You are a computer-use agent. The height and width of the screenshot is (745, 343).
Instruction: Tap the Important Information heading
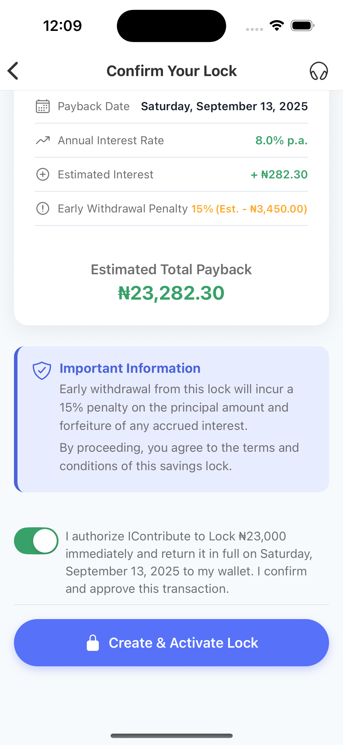130,368
